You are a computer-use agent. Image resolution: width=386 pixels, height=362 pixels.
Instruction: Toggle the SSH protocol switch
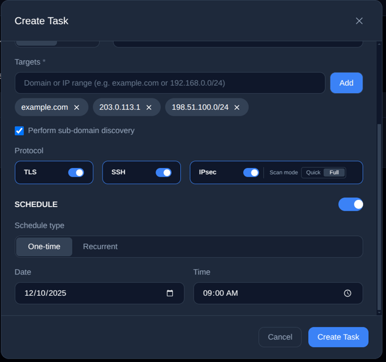click(164, 173)
